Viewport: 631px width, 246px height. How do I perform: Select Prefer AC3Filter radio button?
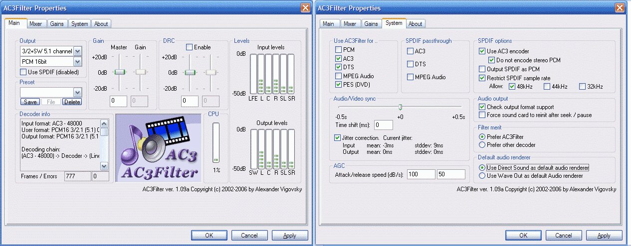pyautogui.click(x=482, y=136)
